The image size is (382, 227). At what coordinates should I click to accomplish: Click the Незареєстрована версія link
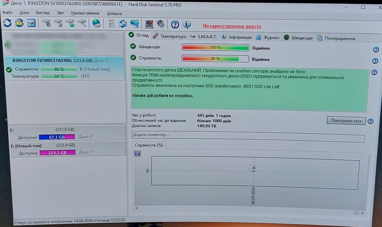click(232, 26)
